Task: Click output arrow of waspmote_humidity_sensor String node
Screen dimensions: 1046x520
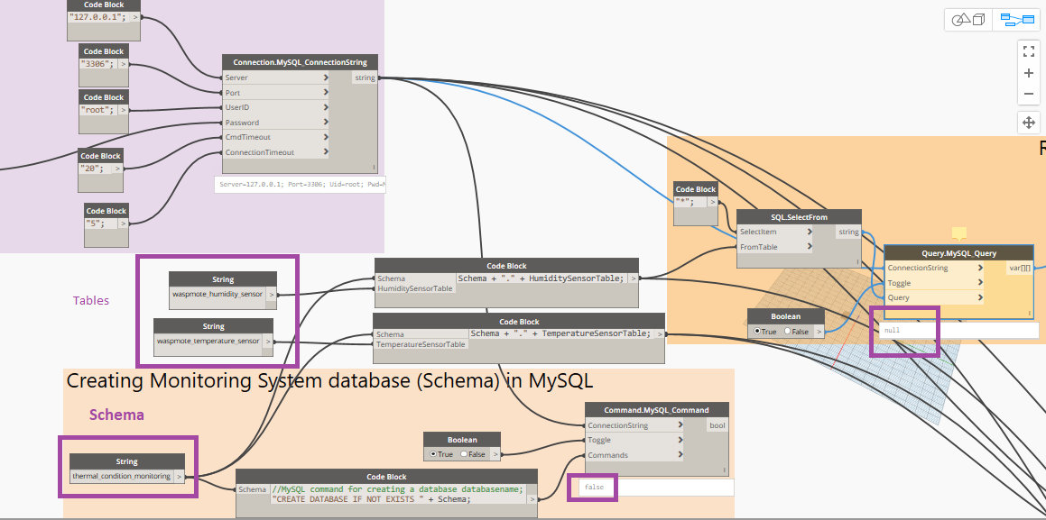Action: click(x=271, y=294)
